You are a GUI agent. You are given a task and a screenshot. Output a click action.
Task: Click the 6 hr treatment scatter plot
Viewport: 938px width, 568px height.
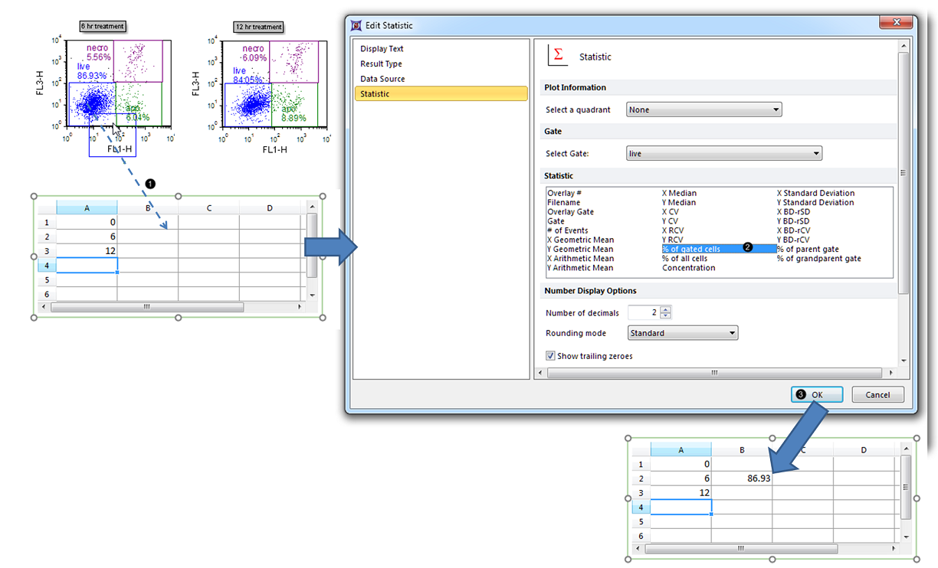tap(120, 83)
